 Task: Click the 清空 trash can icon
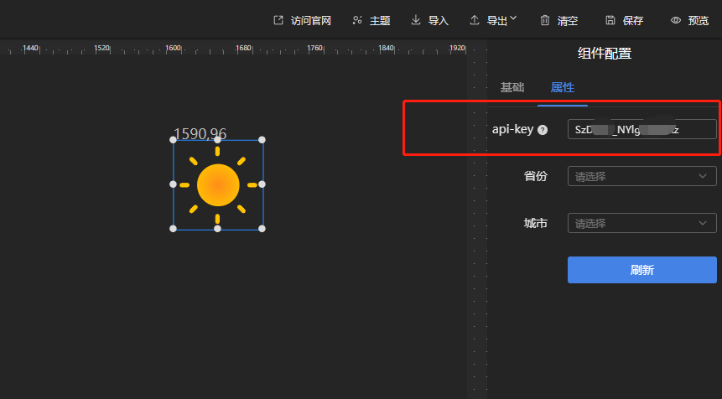pos(545,20)
